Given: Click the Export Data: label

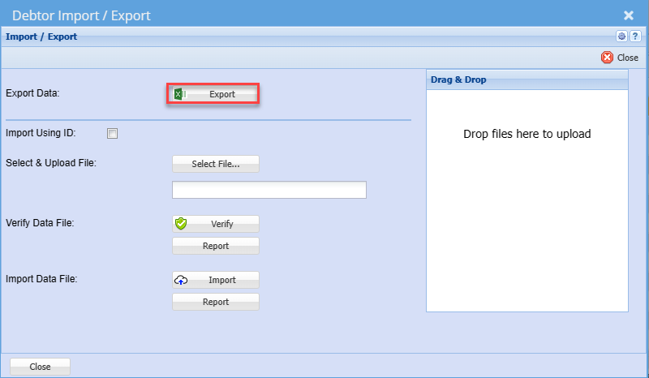Looking at the screenshot, I should [x=32, y=93].
